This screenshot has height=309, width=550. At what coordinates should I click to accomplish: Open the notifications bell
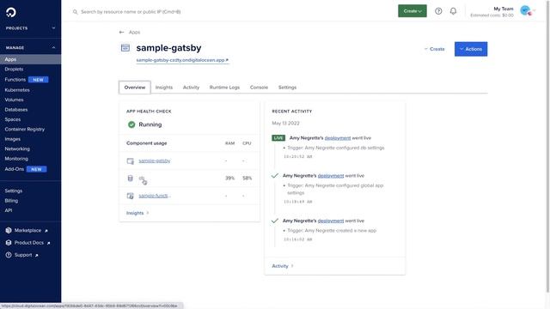[x=453, y=11]
